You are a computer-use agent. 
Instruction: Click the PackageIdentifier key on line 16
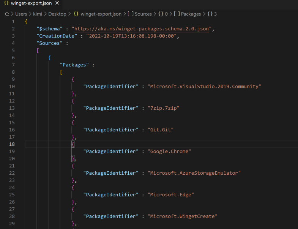tap(111, 130)
